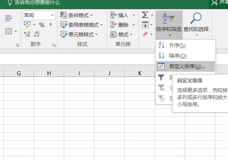
Task: Expand the accounting format dropdown arrow
Action: click(x=34, y=25)
